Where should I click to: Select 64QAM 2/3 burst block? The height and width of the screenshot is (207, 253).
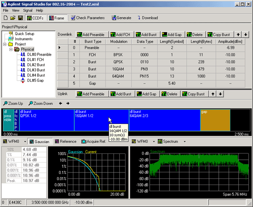click(165, 120)
